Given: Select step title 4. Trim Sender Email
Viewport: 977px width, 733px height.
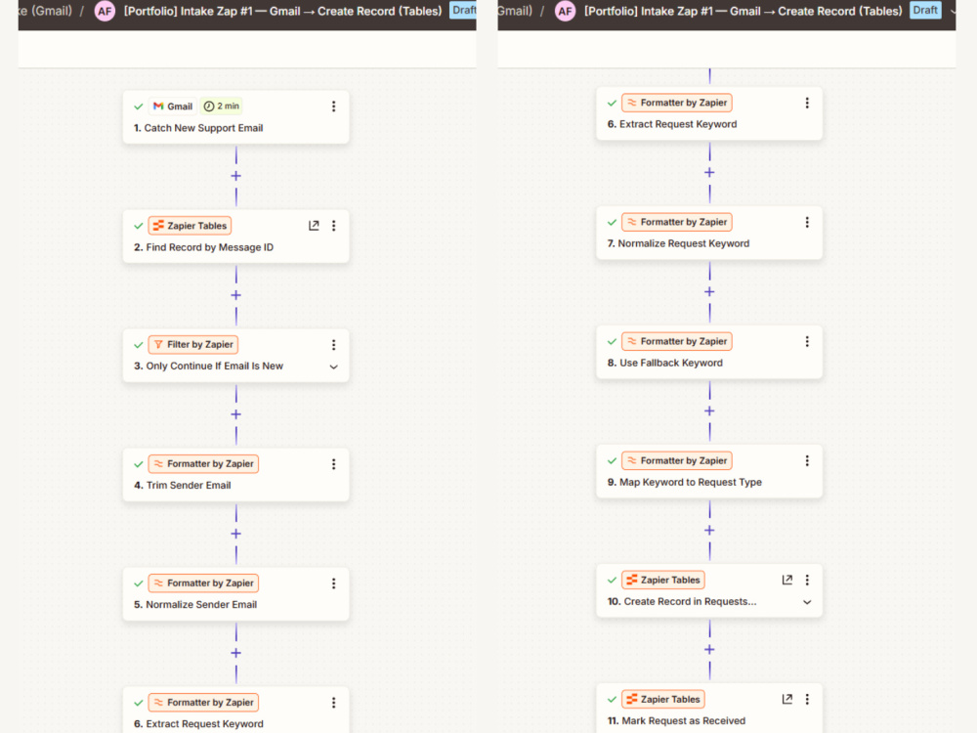Looking at the screenshot, I should 183,486.
